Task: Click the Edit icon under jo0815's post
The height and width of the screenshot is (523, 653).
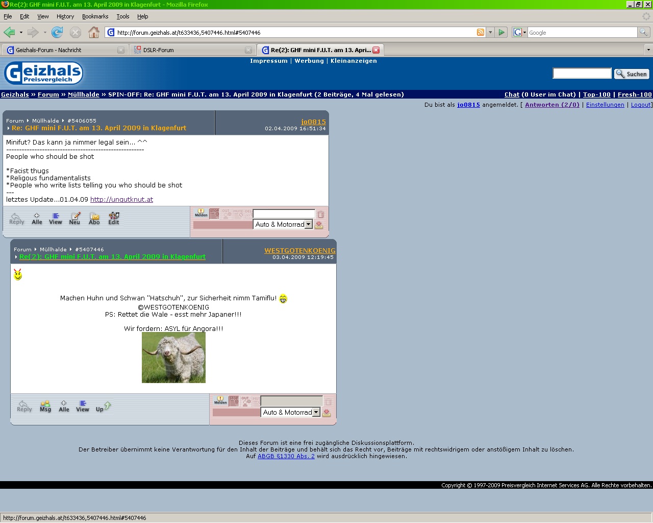Action: pyautogui.click(x=114, y=218)
